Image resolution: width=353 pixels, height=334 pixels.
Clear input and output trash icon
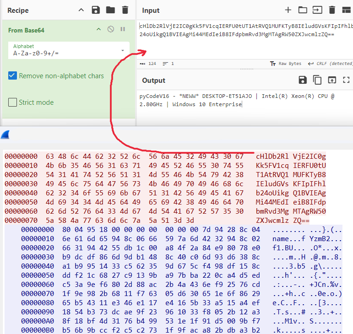(x=332, y=10)
